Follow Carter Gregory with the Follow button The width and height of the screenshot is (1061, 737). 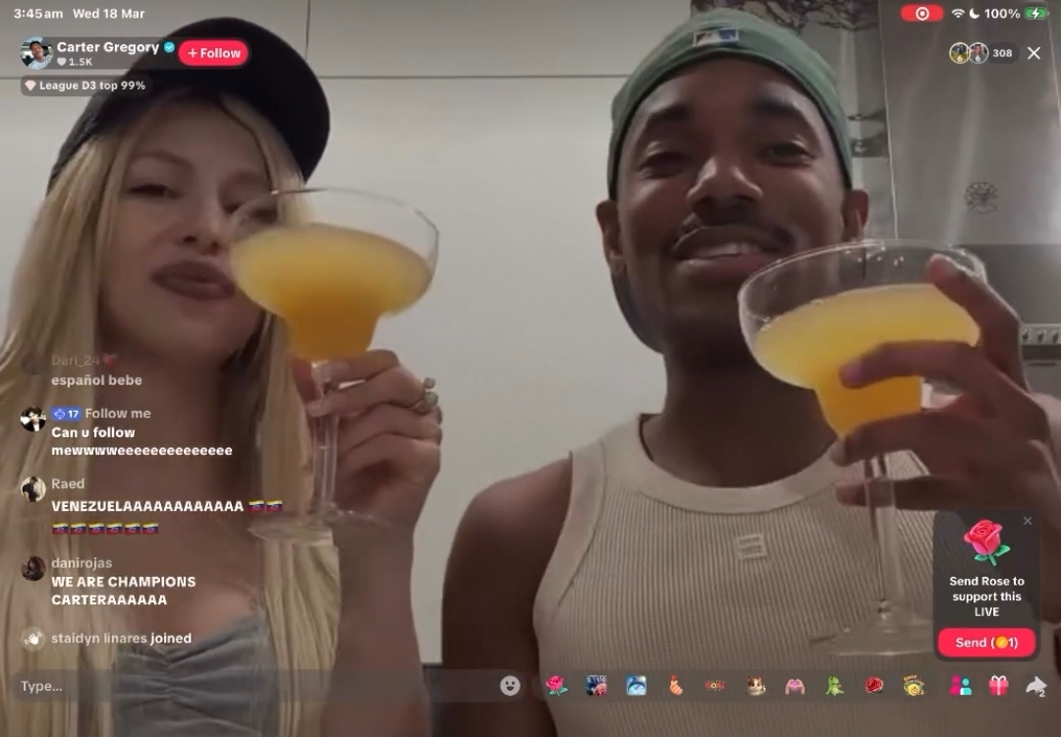pyautogui.click(x=214, y=53)
